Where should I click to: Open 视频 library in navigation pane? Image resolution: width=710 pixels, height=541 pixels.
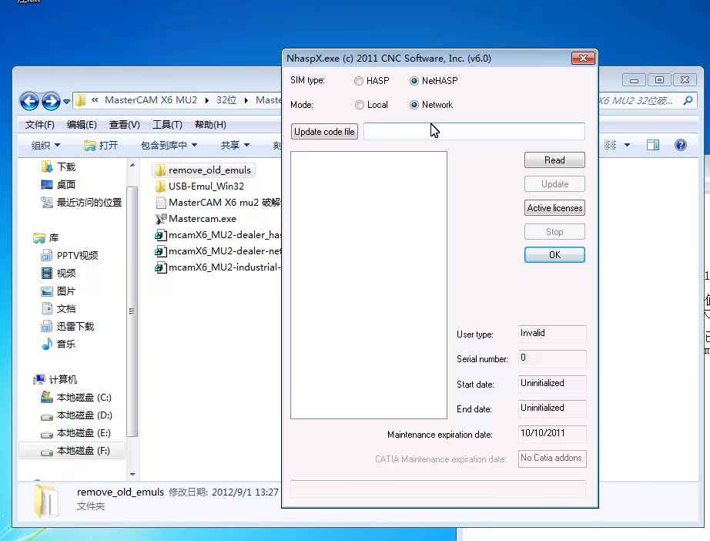[x=59, y=274]
